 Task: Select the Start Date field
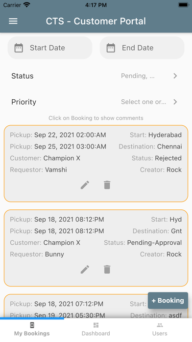[x=50, y=48]
